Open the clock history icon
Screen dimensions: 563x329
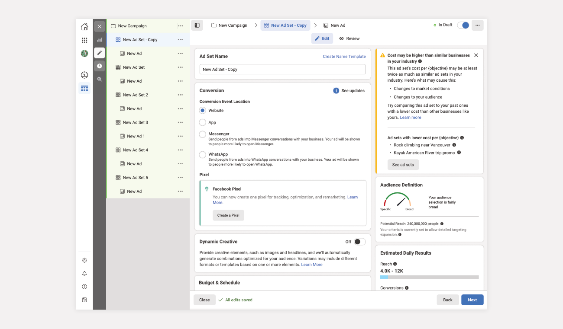tap(100, 66)
